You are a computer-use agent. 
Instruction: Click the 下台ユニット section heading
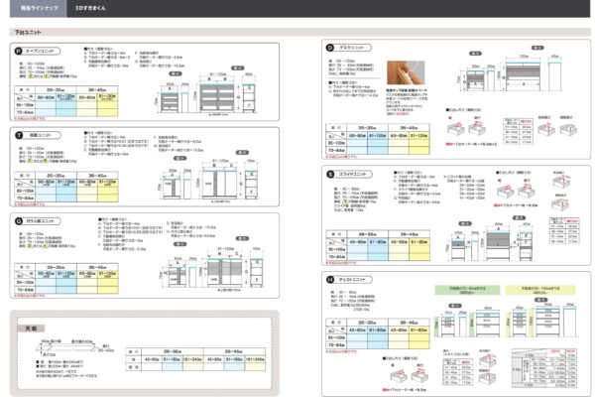click(28, 32)
